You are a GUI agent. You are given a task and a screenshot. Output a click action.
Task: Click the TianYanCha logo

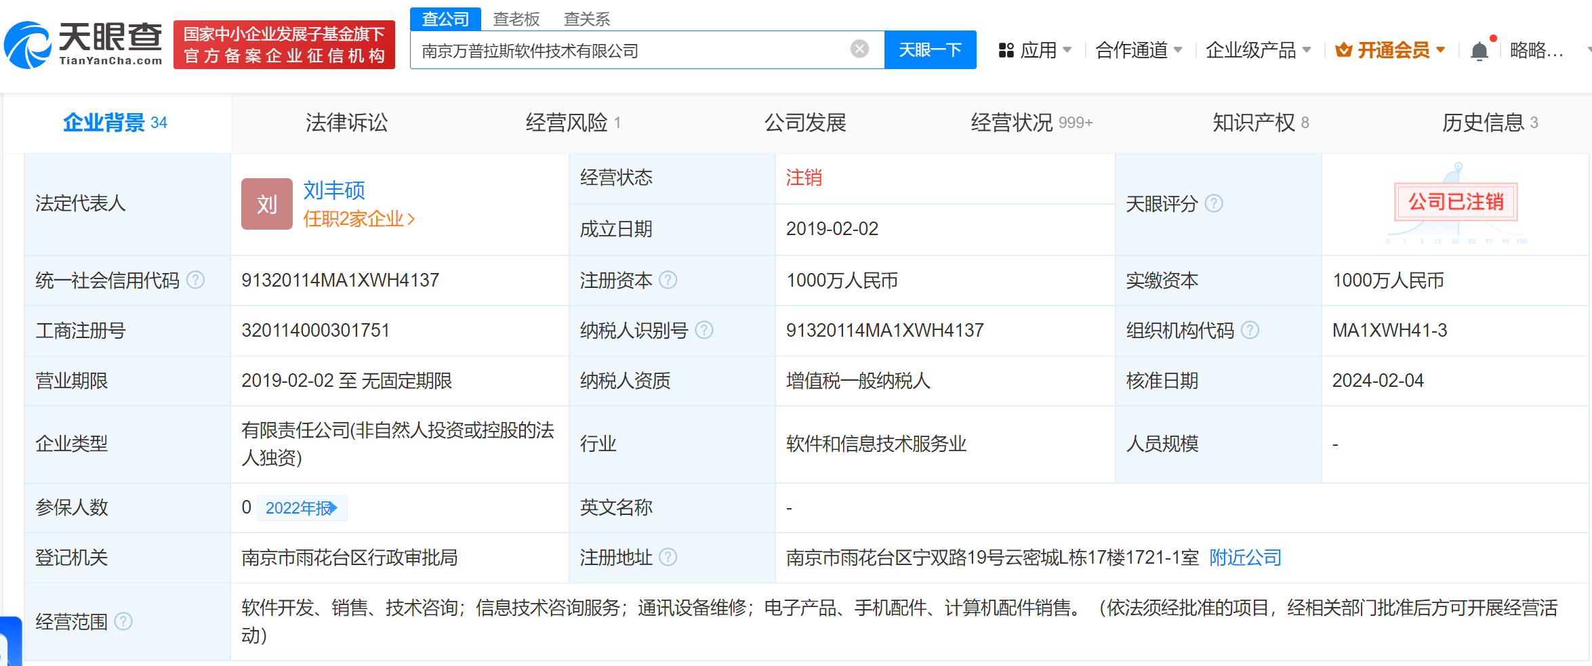point(83,45)
